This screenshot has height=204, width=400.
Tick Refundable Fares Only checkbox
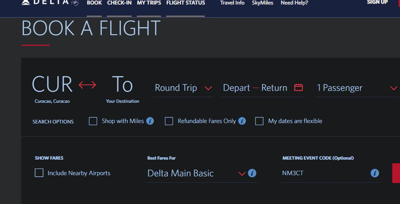point(169,121)
